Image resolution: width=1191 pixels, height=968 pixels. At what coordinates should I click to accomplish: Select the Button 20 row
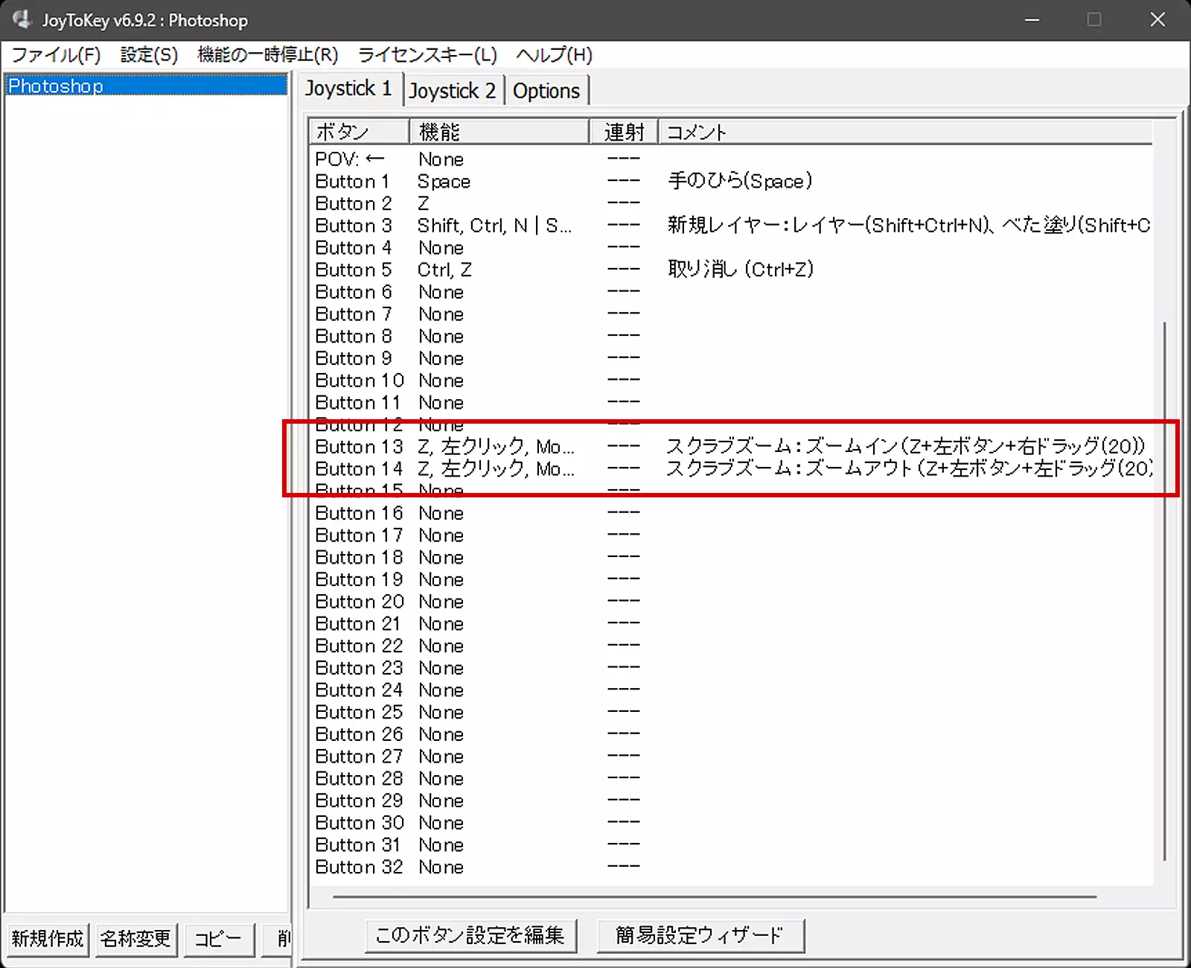[x=731, y=602]
